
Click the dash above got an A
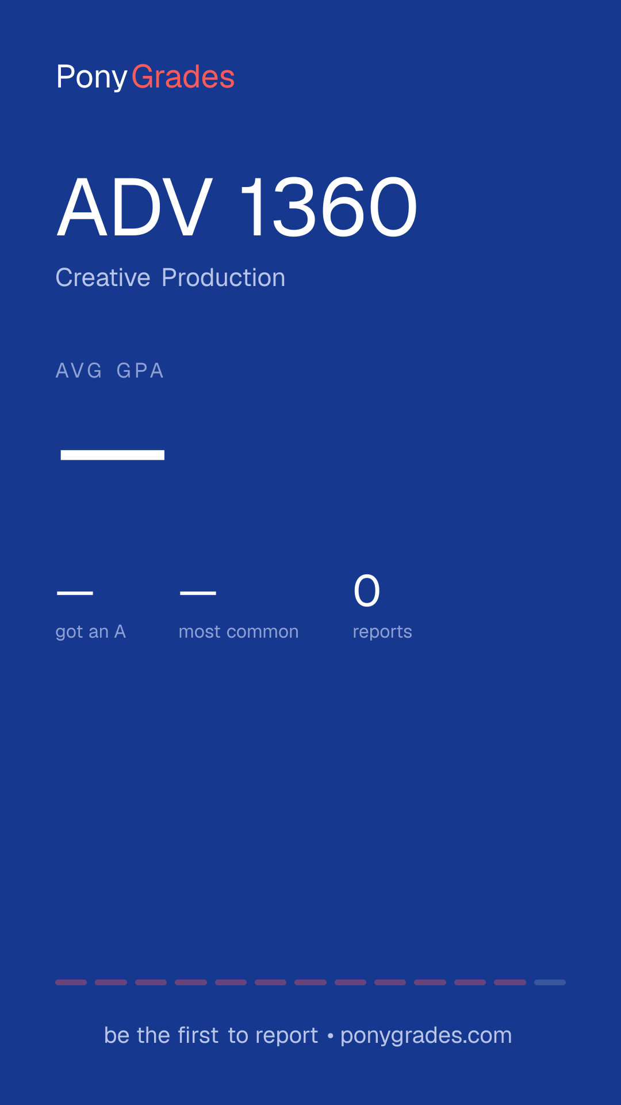tap(75, 592)
